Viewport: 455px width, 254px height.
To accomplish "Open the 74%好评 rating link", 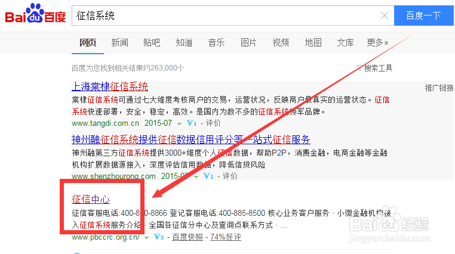I will (x=226, y=237).
